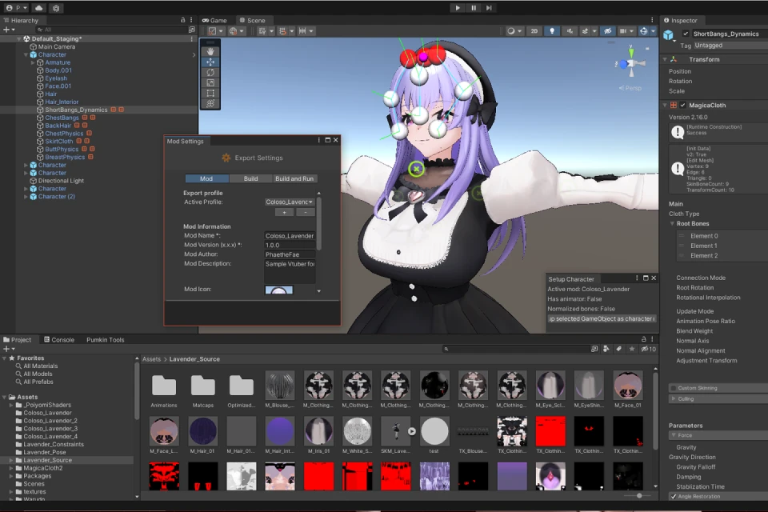Toggle scene lighting bulb icon
Screen dimensions: 768x512
pos(552,31)
